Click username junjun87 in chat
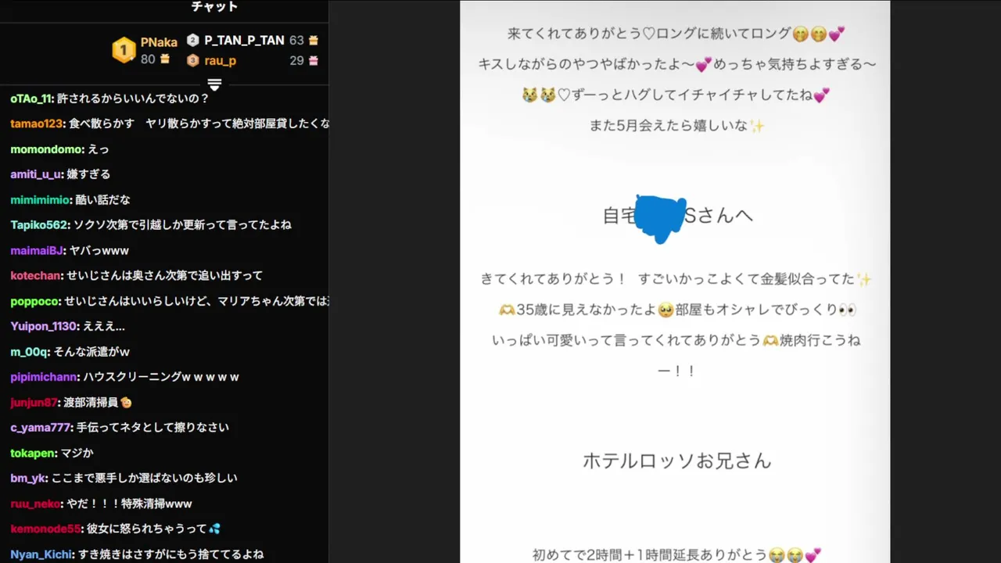 click(34, 403)
